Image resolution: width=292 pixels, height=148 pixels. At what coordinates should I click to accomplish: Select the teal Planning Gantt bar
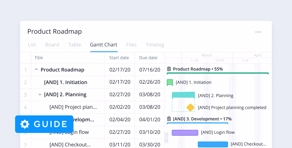(x=183, y=95)
